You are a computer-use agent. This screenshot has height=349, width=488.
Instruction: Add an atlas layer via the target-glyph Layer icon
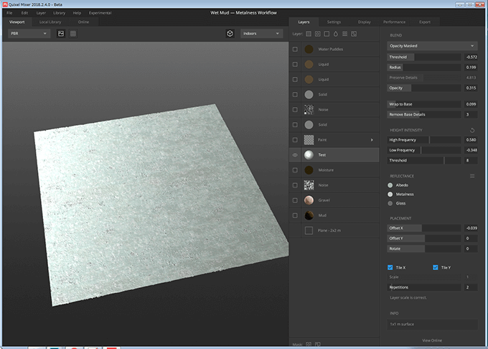tap(317, 34)
